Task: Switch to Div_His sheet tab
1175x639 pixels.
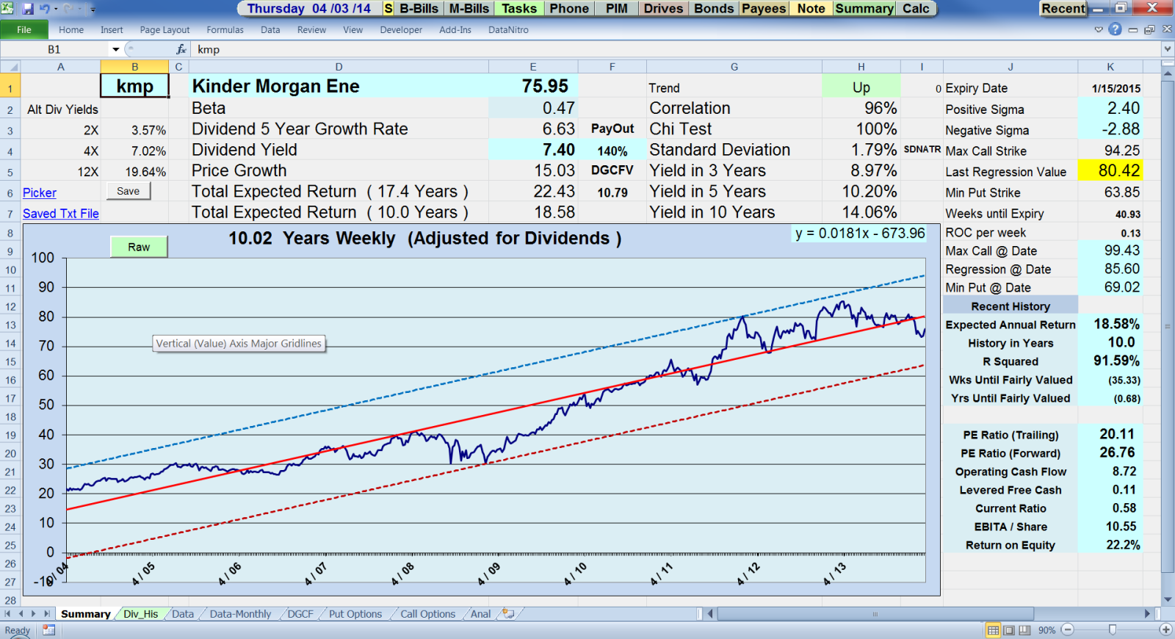Action: pos(140,614)
